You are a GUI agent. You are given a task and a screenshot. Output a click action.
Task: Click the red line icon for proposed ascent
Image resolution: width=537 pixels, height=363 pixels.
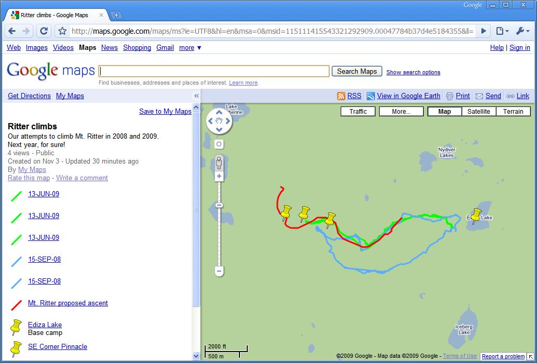point(17,305)
